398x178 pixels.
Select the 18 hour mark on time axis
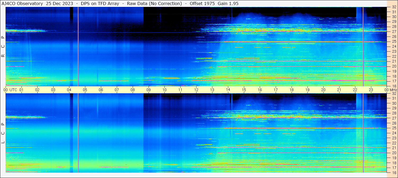tap(292, 90)
